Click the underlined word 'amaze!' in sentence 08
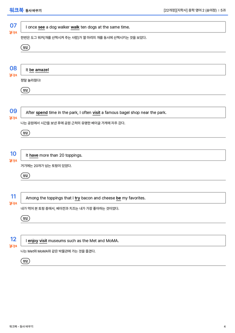 point(42,70)
